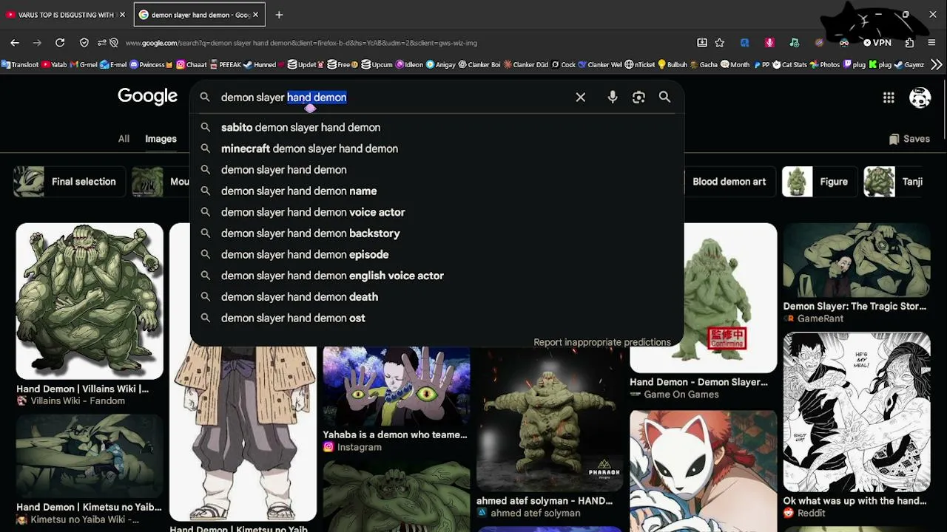Image resolution: width=947 pixels, height=532 pixels.
Task: Pick the 'hand demon episode' suggestion
Action: [437, 255]
